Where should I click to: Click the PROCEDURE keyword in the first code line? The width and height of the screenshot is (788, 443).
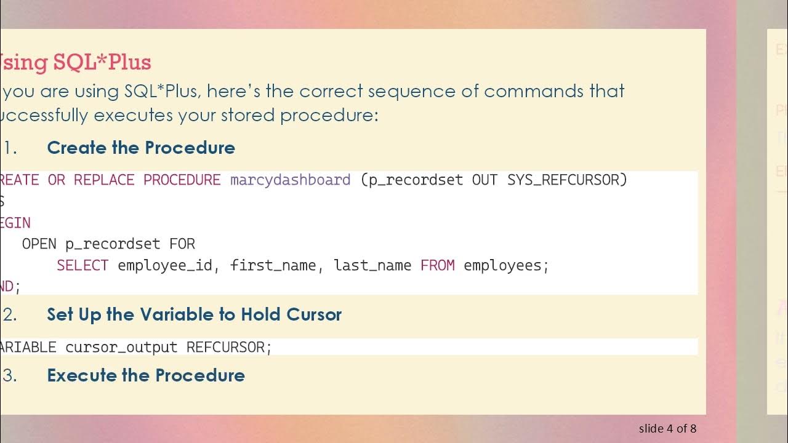pos(182,180)
